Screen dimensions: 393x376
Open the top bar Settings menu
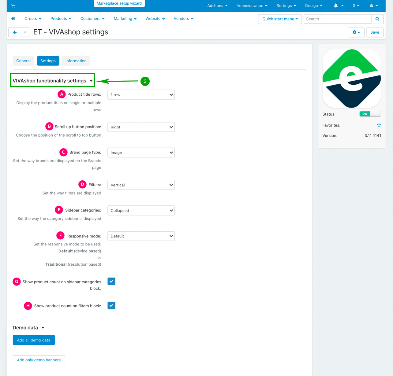[x=286, y=6]
